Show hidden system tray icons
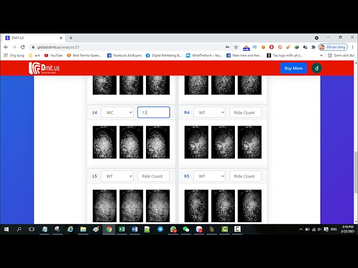The height and width of the screenshot is (268, 358). 301,229
